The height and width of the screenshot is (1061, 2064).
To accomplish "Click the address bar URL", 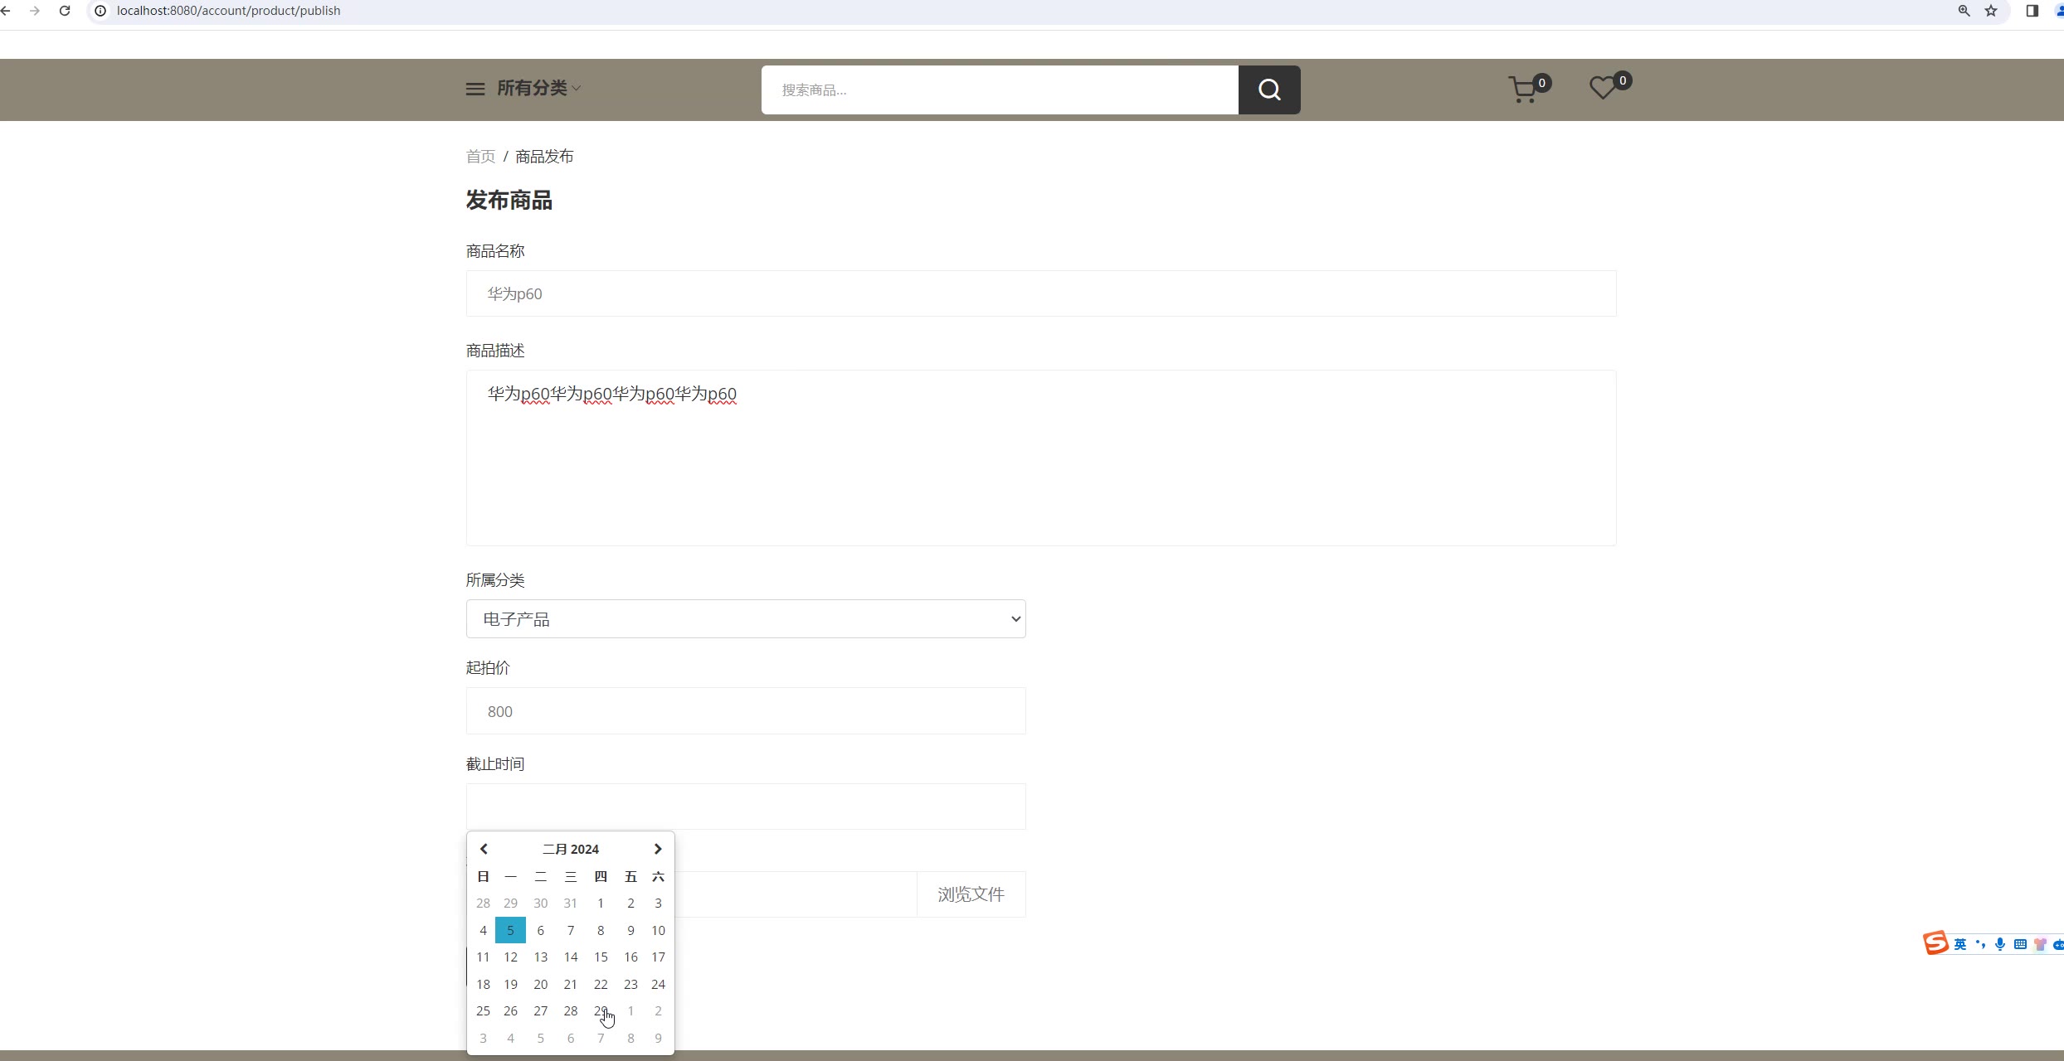I will [x=228, y=11].
